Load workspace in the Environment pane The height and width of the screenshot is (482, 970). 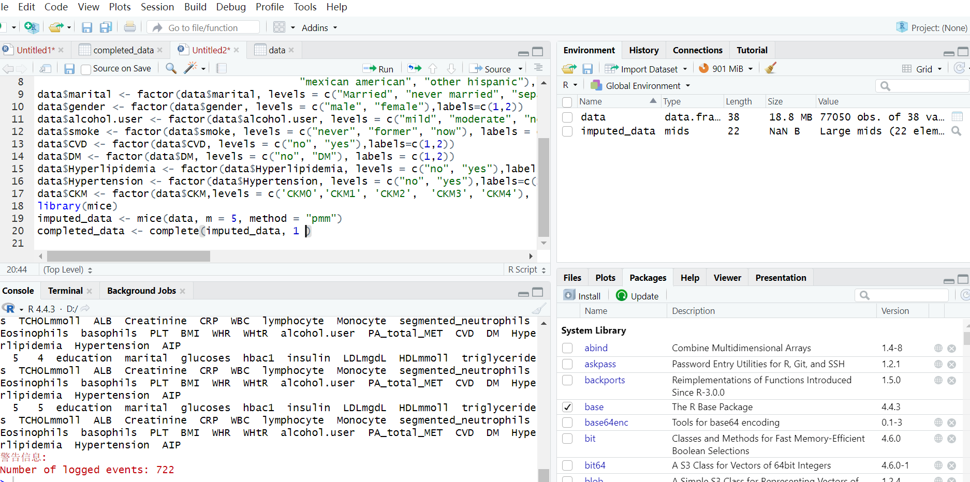click(569, 69)
